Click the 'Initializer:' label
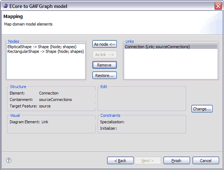The height and width of the screenshot is (170, 224). click(x=108, y=128)
